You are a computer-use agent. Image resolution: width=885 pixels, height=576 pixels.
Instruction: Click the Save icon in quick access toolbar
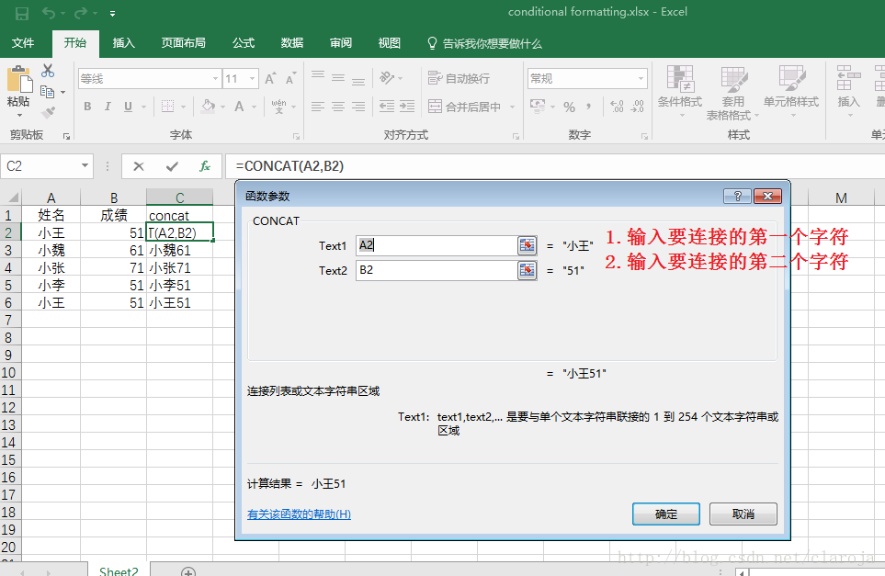pos(22,13)
